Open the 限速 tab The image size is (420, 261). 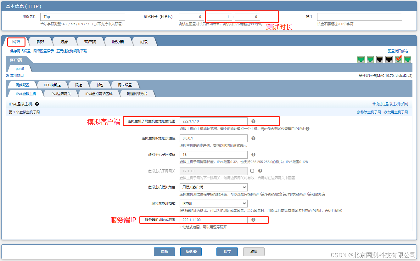pyautogui.click(x=79, y=85)
